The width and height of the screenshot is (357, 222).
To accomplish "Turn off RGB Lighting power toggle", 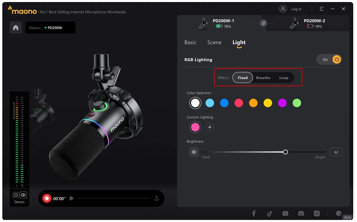I will coord(336,60).
